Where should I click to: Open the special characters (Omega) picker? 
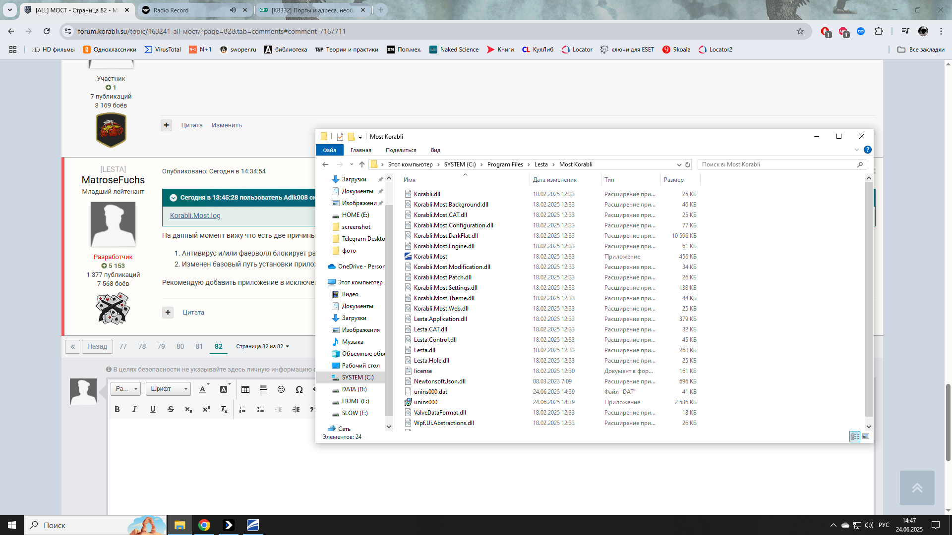(299, 389)
